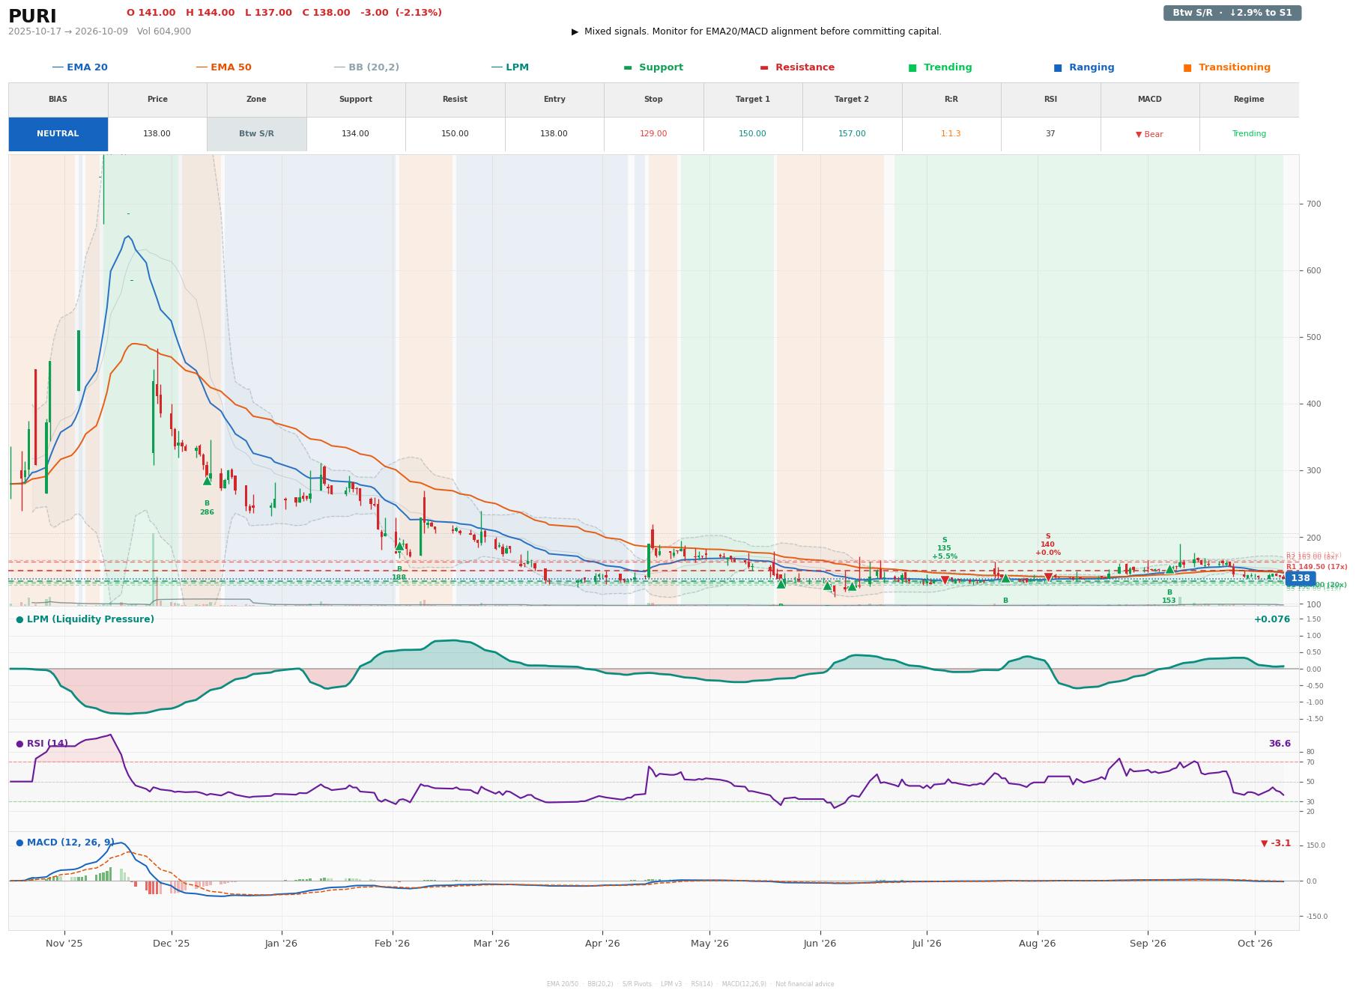1356x996 pixels.
Task: Click the Support value 134.00
Action: click(x=356, y=134)
